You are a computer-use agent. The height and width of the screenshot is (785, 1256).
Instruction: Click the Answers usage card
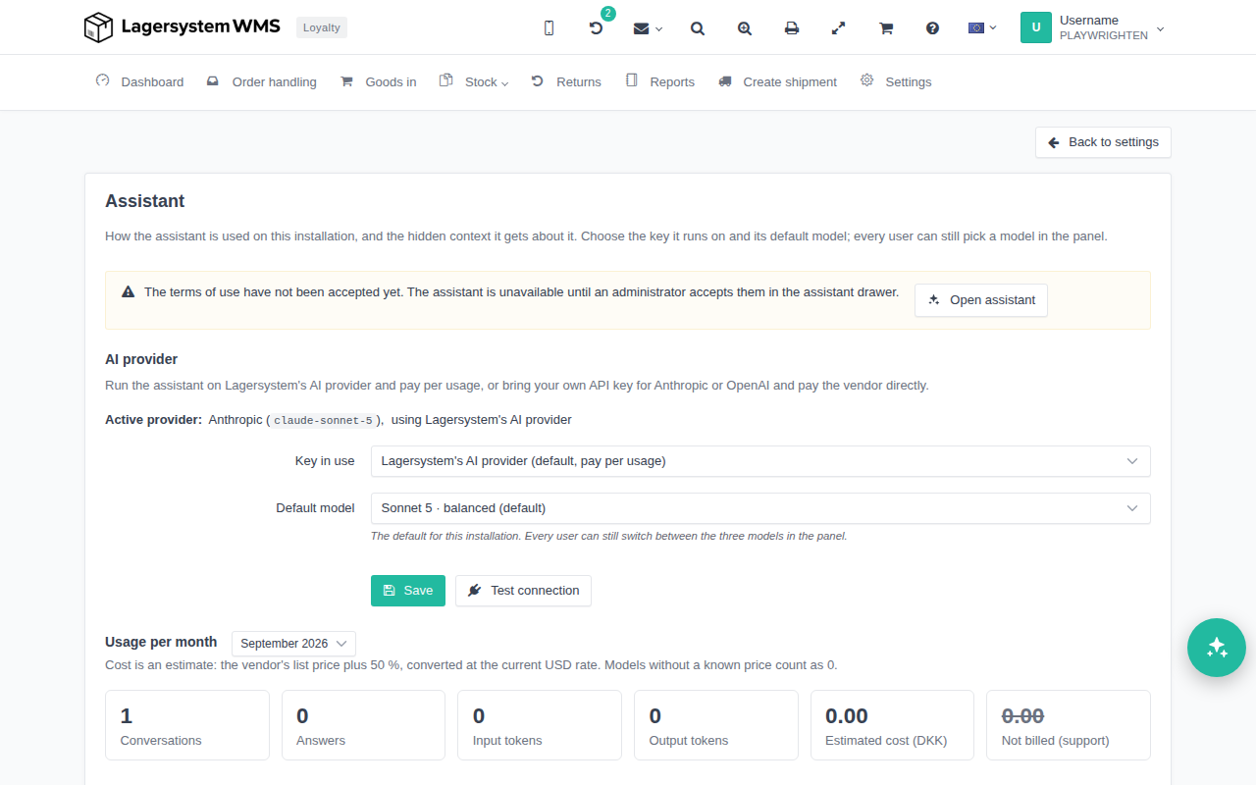click(x=363, y=725)
